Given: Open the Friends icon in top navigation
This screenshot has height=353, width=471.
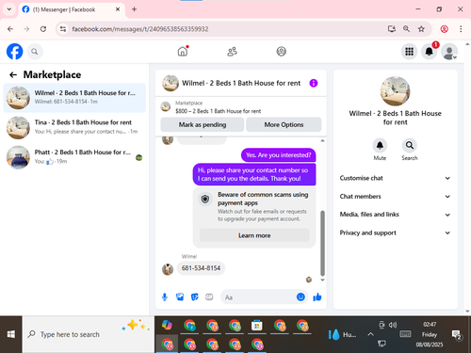Looking at the screenshot, I should [232, 52].
